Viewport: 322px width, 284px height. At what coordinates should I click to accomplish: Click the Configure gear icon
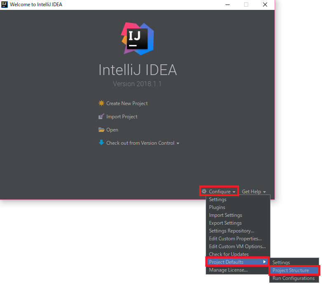pos(204,191)
